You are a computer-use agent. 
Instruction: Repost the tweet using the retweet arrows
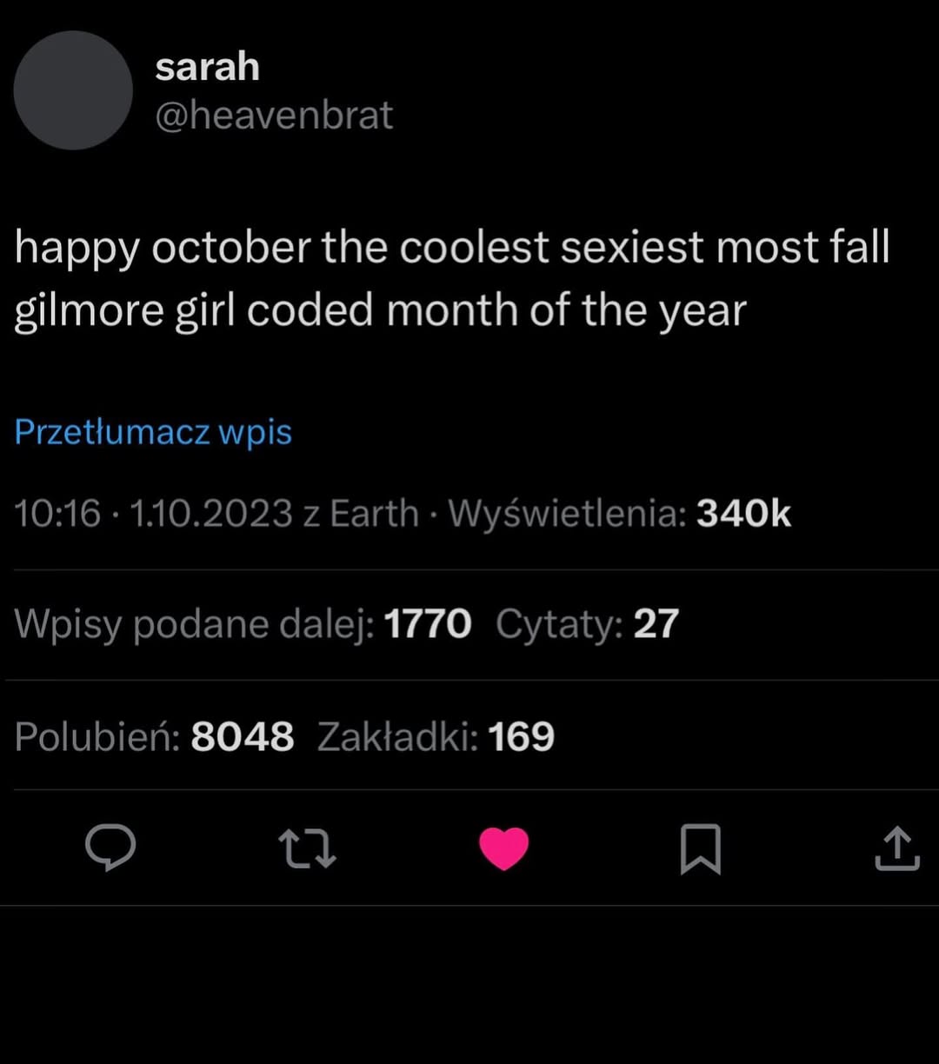coord(307,848)
